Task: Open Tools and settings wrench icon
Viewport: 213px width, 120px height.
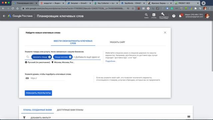Action: [163, 14]
